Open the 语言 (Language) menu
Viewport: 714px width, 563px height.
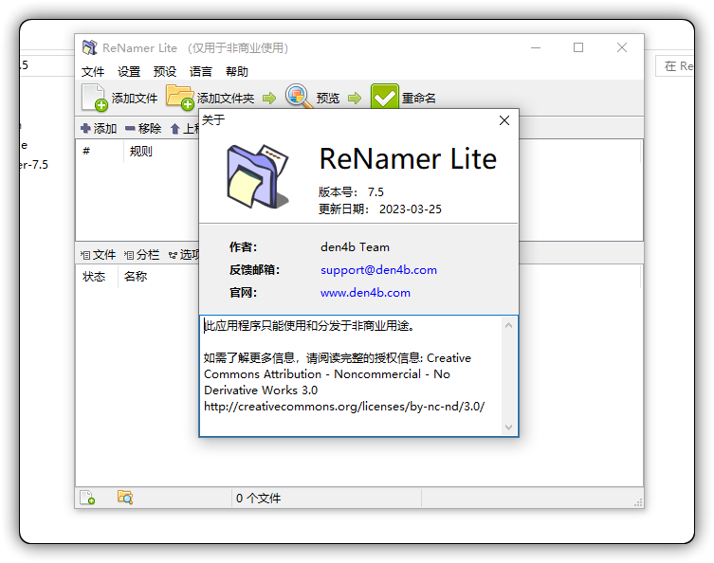pyautogui.click(x=201, y=71)
